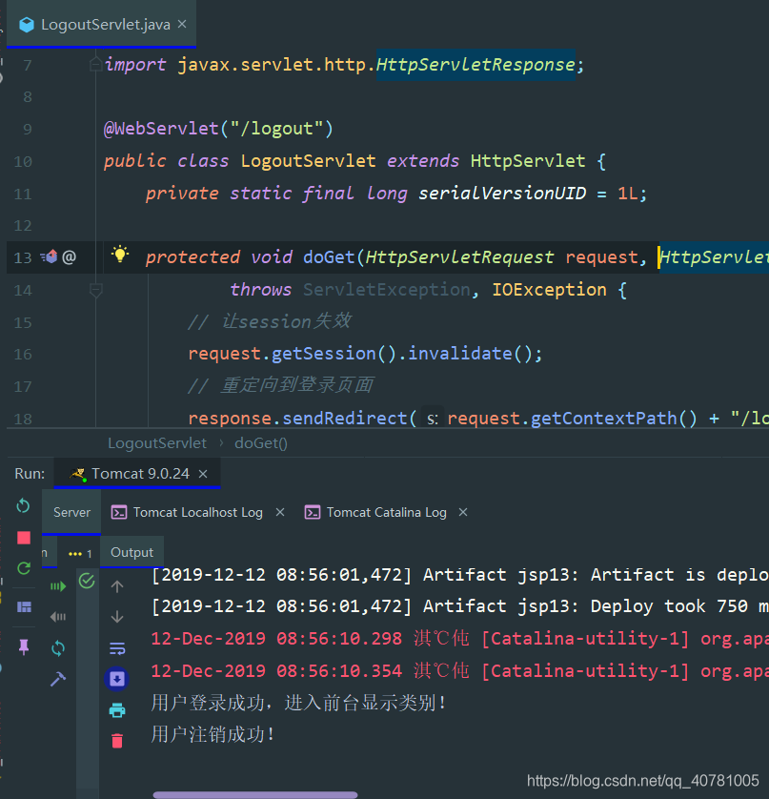
Task: Click the overriding method gutter icon beside line 13
Action: click(x=51, y=257)
